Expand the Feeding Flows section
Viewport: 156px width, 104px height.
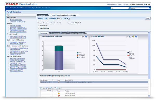point(39,28)
